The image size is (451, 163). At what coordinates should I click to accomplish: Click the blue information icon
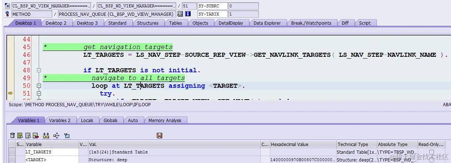tap(188, 14)
